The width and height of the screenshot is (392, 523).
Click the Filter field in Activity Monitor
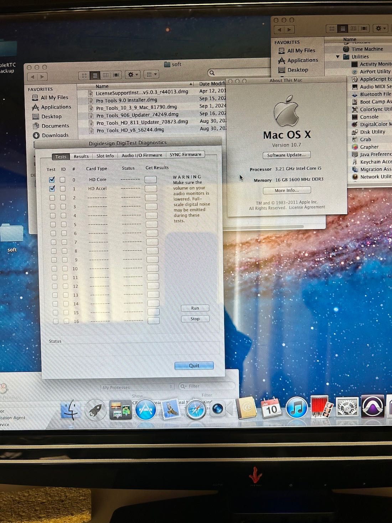point(207,386)
